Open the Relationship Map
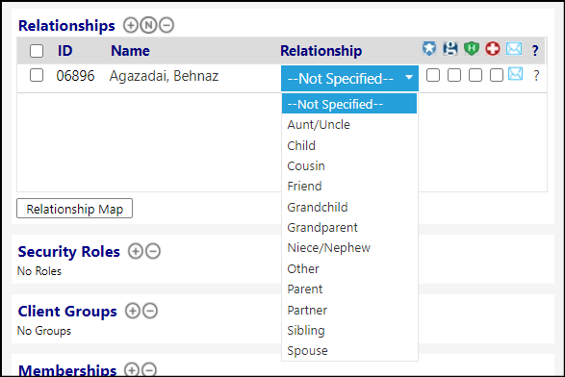Viewport: 565px width, 377px height. tap(74, 209)
